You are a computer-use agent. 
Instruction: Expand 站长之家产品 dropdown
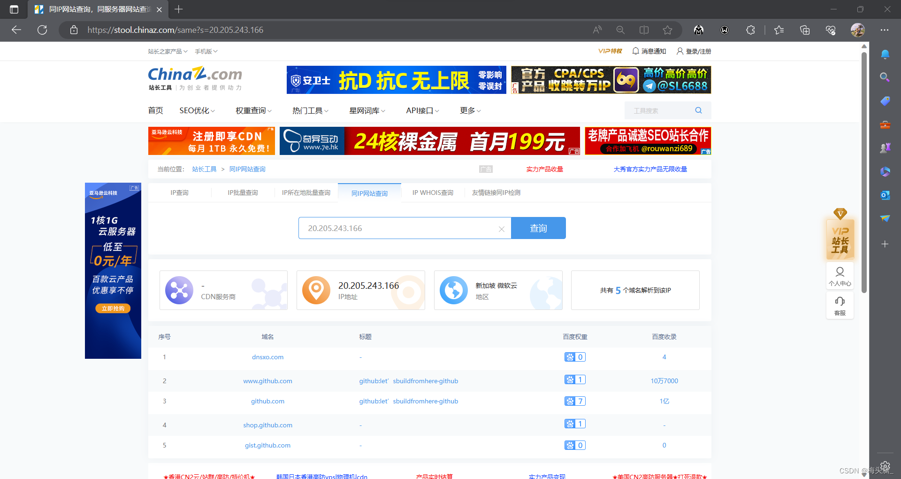pyautogui.click(x=168, y=51)
